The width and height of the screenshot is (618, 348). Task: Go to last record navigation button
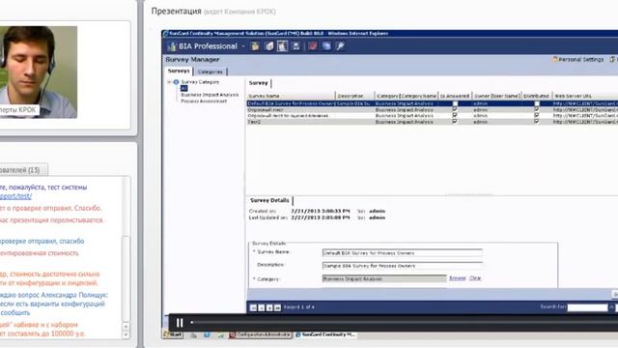coord(277,307)
